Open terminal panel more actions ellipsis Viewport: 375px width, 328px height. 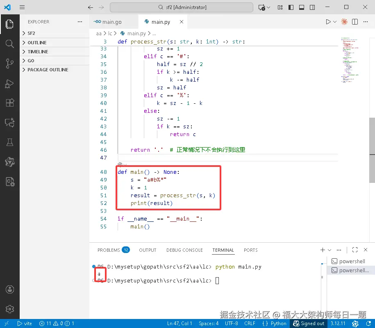339,250
